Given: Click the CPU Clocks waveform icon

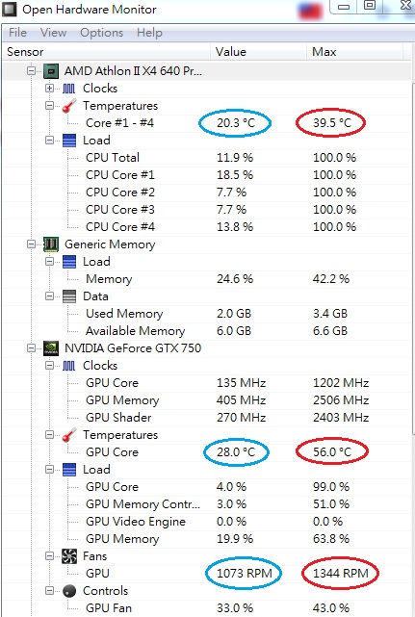Looking at the screenshot, I should pos(69,89).
